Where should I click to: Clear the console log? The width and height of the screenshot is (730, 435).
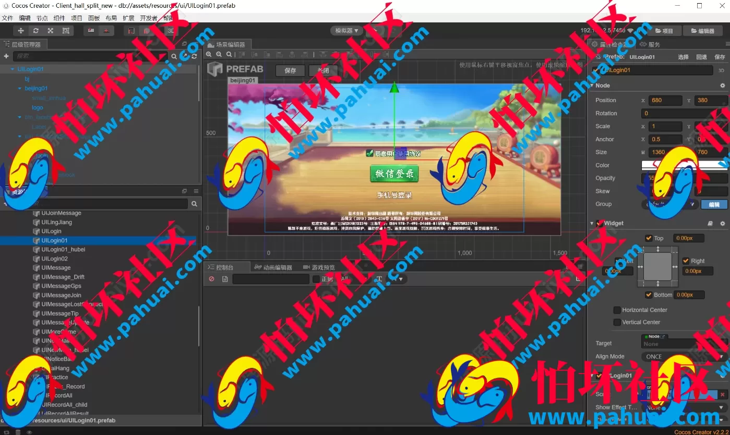point(211,279)
